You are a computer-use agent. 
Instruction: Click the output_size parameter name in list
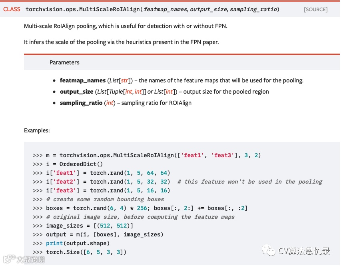tap(76, 92)
